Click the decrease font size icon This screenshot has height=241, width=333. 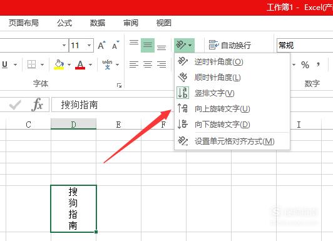click(115, 45)
